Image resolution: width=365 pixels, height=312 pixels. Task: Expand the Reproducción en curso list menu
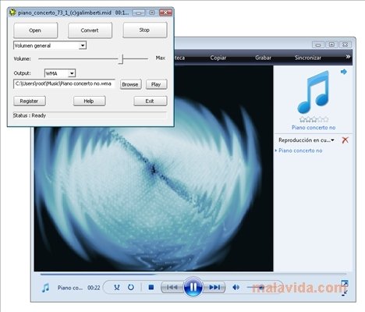click(x=332, y=140)
